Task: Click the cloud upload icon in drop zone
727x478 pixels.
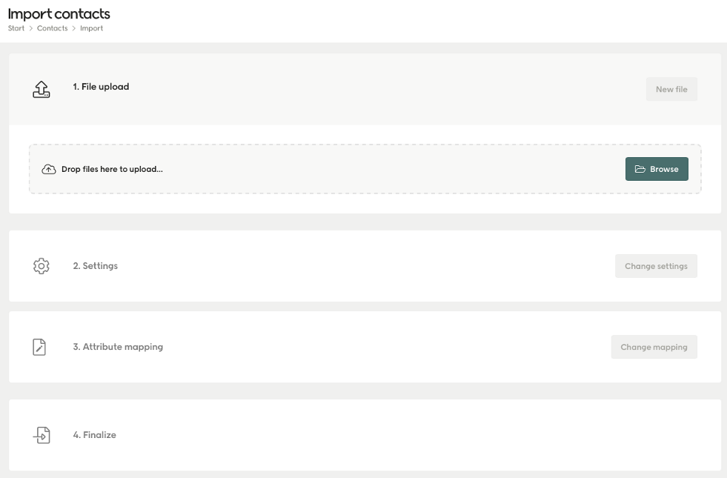Action: click(x=49, y=169)
